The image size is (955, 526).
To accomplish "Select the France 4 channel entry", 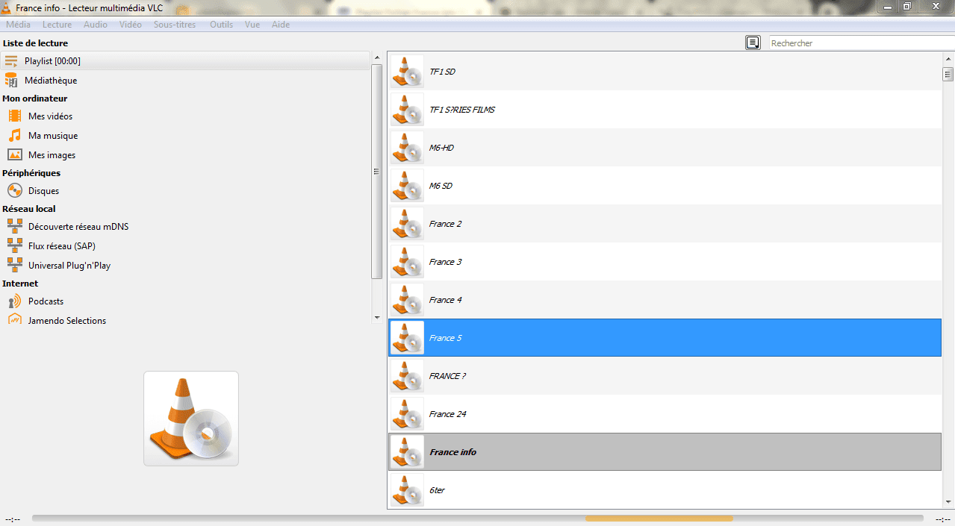I will point(665,300).
